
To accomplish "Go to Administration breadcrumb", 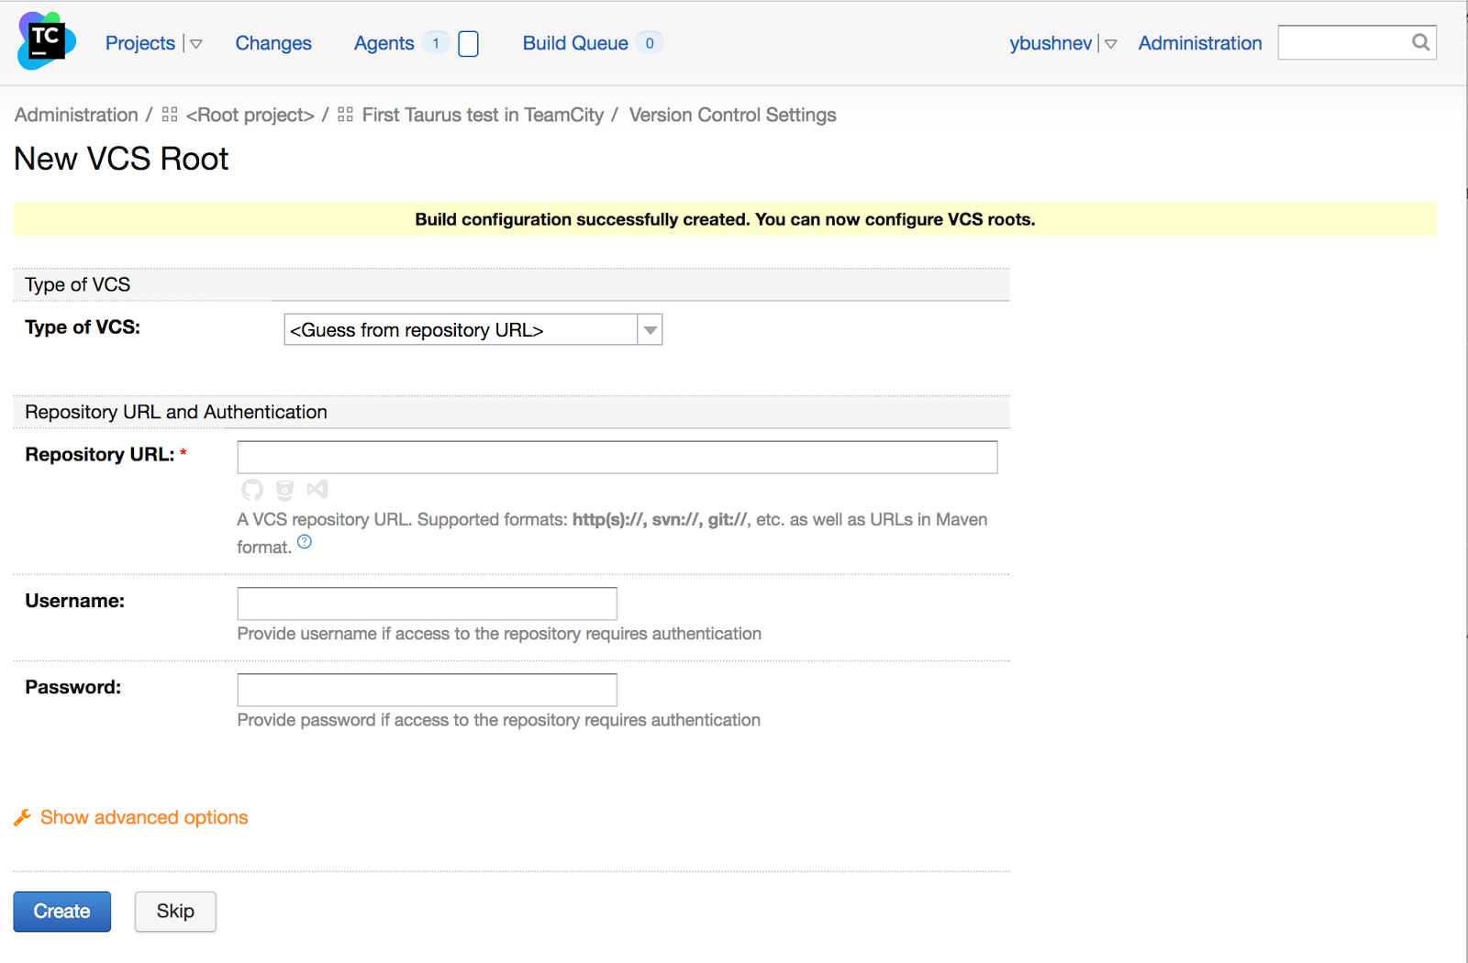I will pos(76,115).
